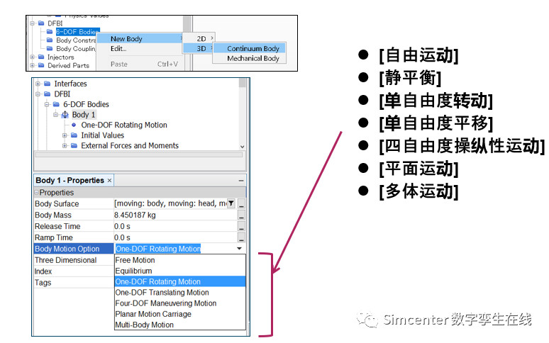Pick Free Motion from the option list
The image size is (549, 343).
point(135,260)
